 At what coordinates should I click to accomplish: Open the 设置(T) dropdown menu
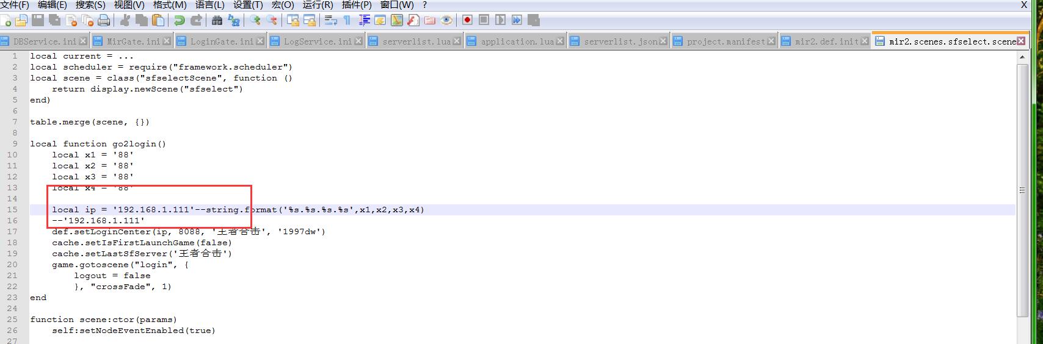[x=247, y=5]
